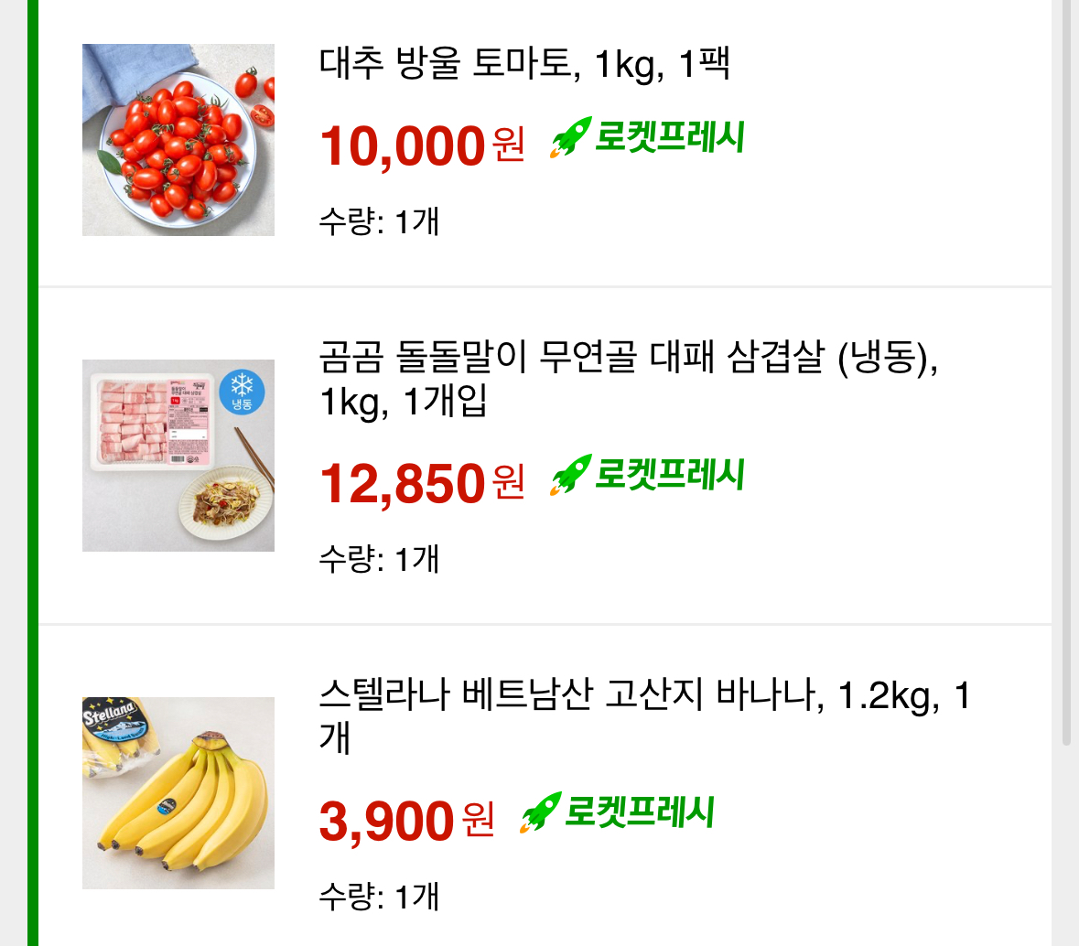Open the banana product thumbnail
The height and width of the screenshot is (946, 1079).
pyautogui.click(x=178, y=793)
